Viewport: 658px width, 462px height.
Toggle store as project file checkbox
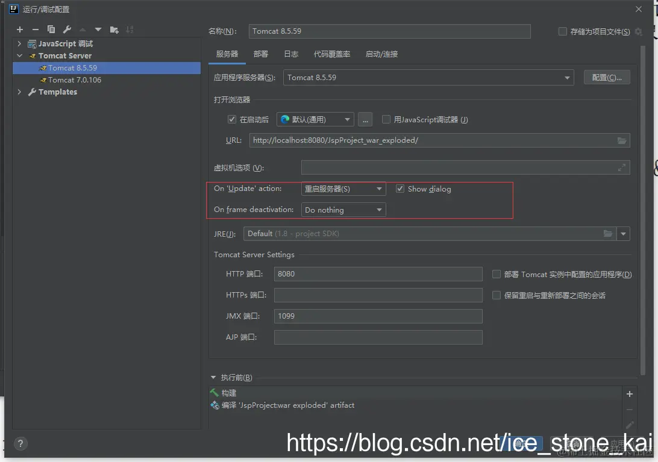[563, 31]
